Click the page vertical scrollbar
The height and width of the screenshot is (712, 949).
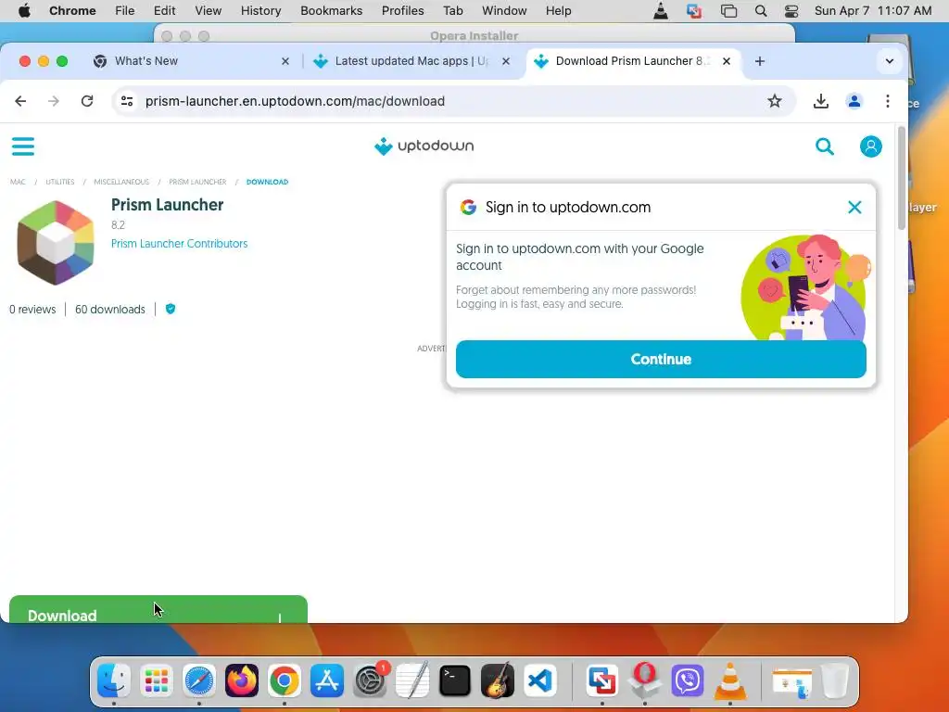[901, 179]
